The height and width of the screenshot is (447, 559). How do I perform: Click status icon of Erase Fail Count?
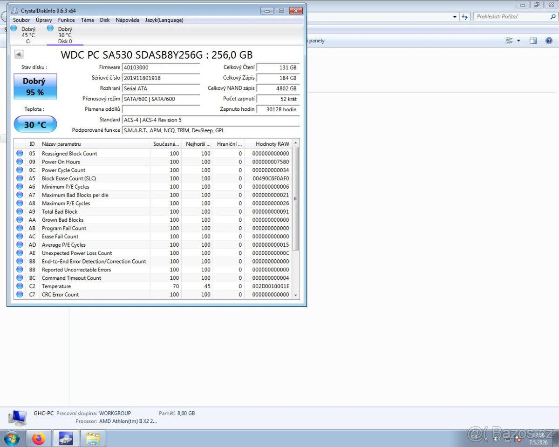coord(20,236)
